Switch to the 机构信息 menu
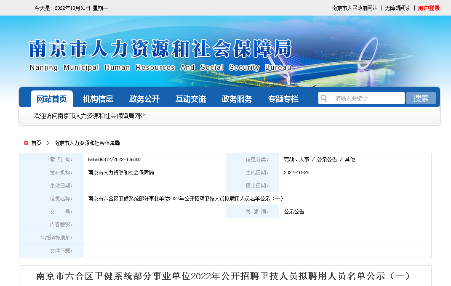451x286 pixels. tap(98, 99)
